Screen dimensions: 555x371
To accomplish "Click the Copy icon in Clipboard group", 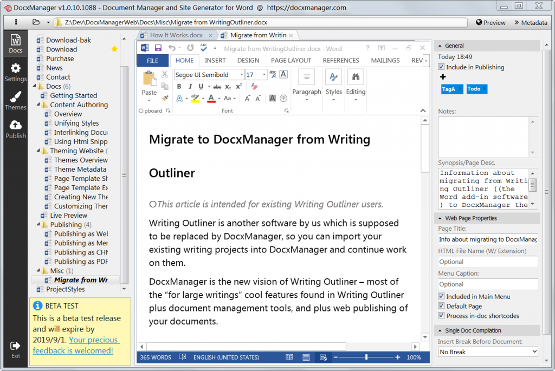I will (x=165, y=86).
